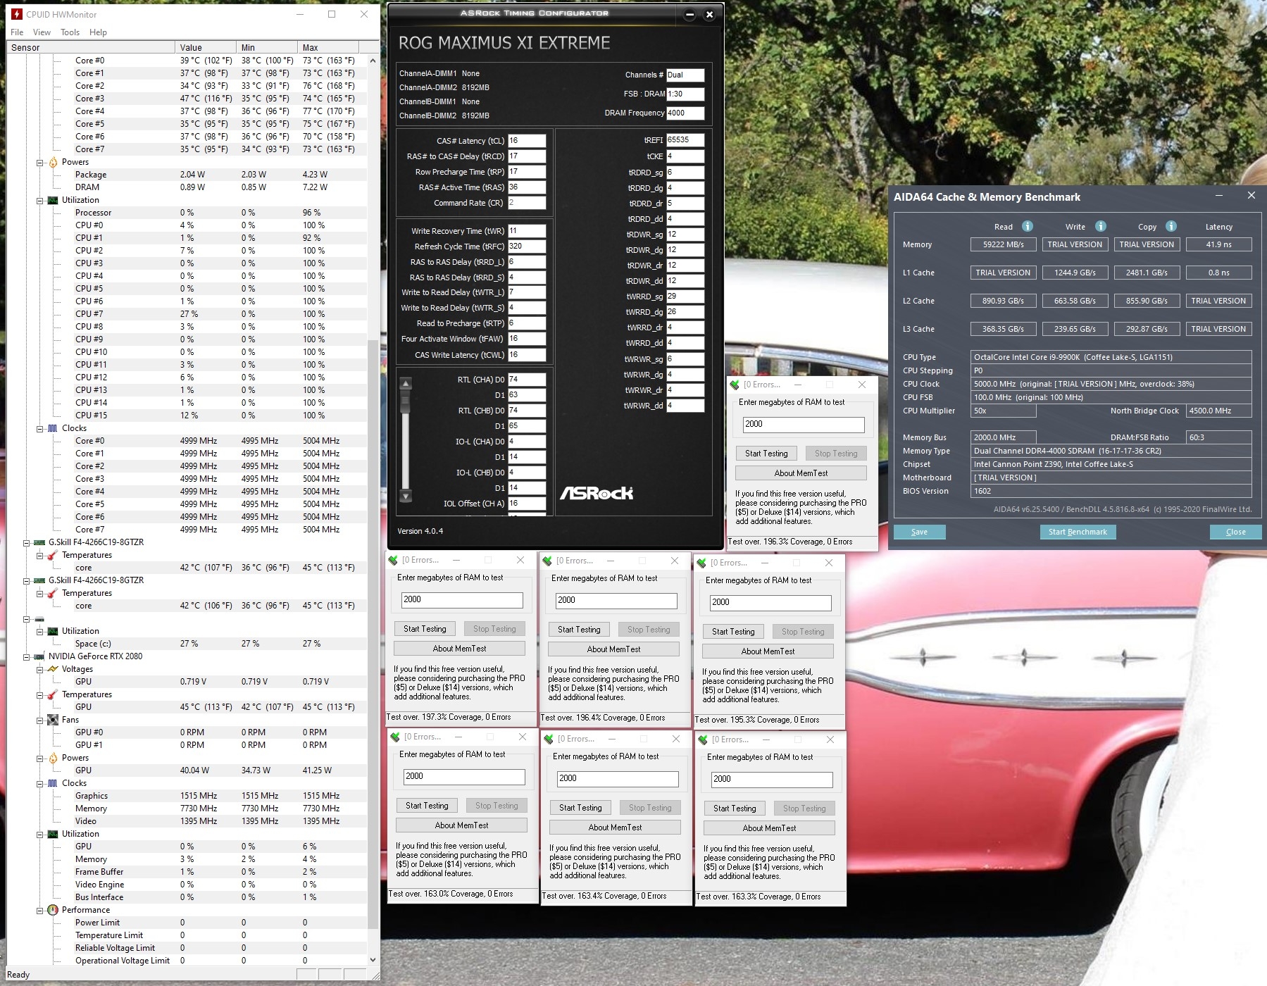This screenshot has width=1267, height=986.
Task: Collapse the second G.Skill Temperatures node
Action: (x=40, y=594)
